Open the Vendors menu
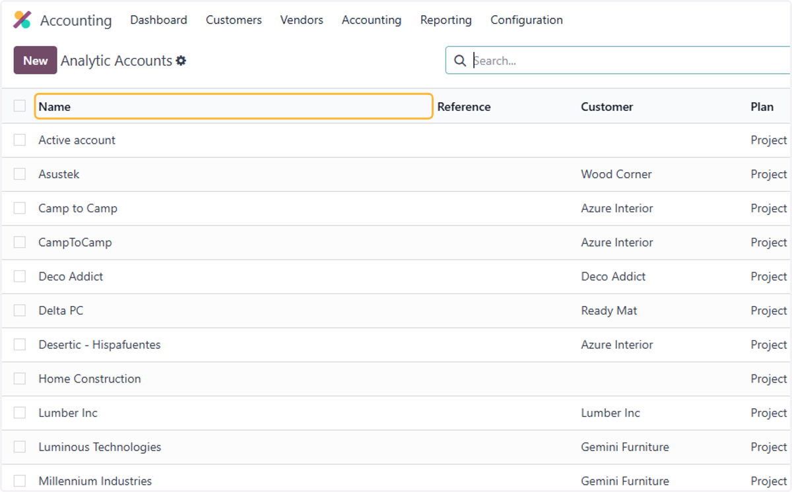Image resolution: width=792 pixels, height=492 pixels. [302, 20]
